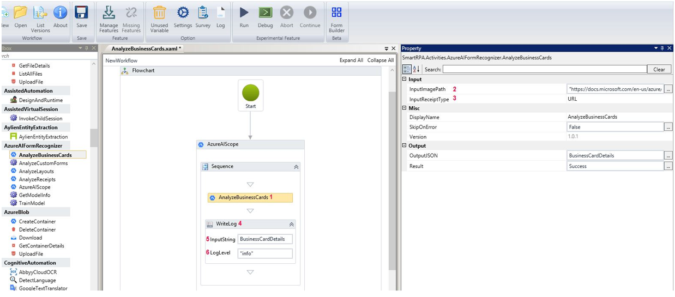Click the Unused Variable trash icon
Image resolution: width=675 pixels, height=297 pixels.
pyautogui.click(x=159, y=13)
